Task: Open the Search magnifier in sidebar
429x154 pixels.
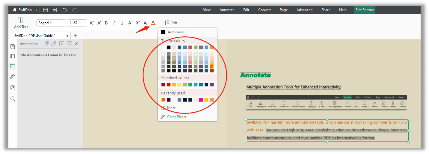Action: [x=13, y=99]
